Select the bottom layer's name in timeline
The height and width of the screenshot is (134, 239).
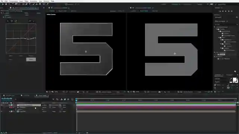(x=22, y=111)
